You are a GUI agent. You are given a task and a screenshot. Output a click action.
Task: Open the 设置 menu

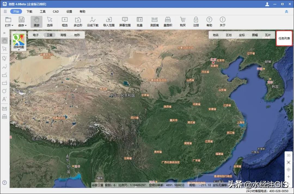(69, 11)
